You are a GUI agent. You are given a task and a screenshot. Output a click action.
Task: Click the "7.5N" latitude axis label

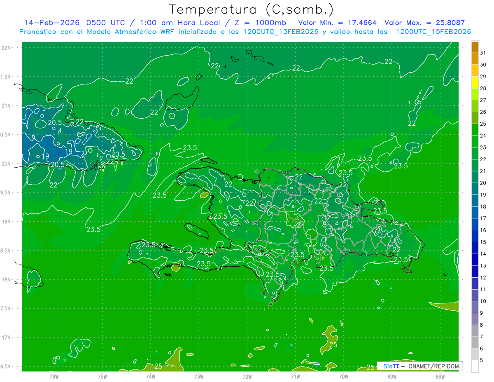tap(7, 308)
